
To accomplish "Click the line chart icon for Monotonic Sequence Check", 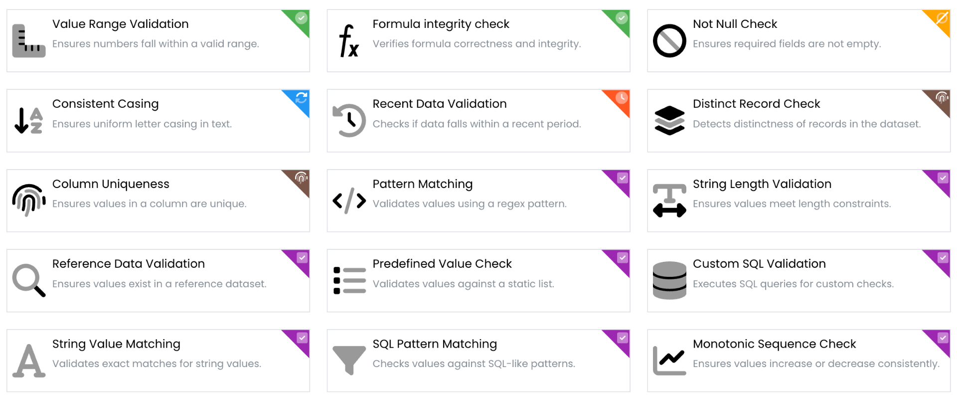I will [669, 360].
